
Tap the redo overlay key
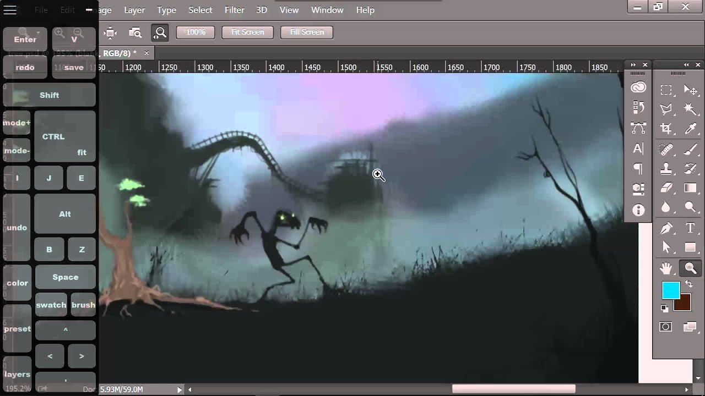25,67
